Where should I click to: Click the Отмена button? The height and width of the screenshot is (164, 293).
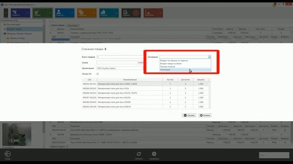click(x=205, y=115)
